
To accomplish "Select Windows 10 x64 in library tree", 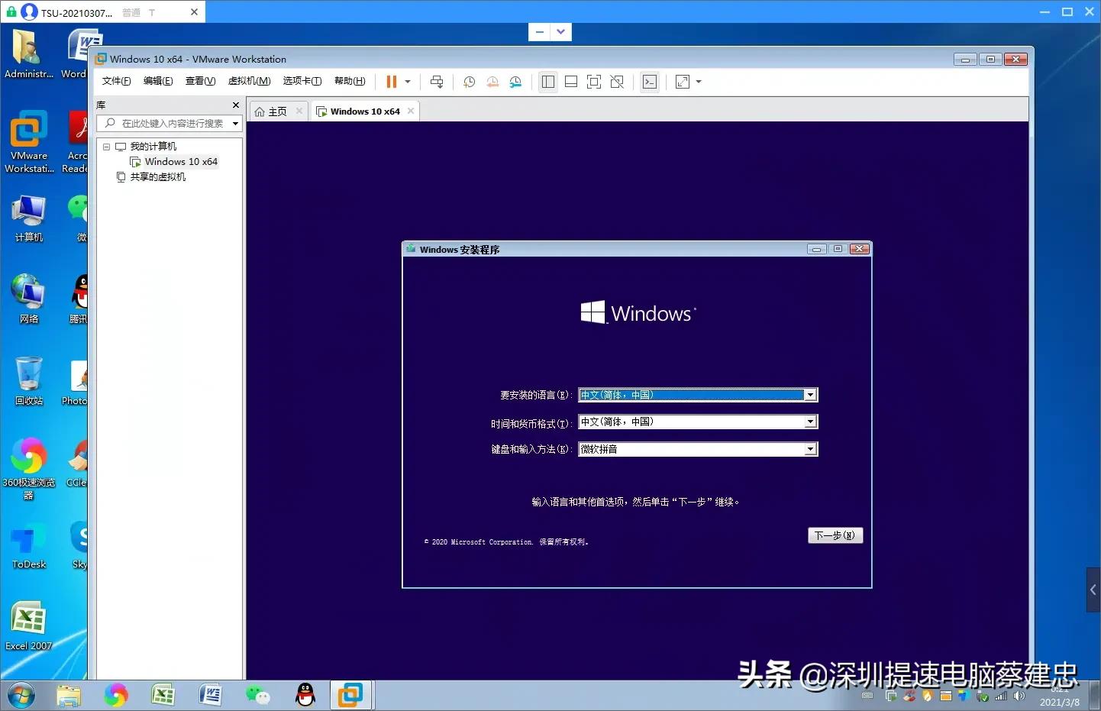I will point(180,162).
